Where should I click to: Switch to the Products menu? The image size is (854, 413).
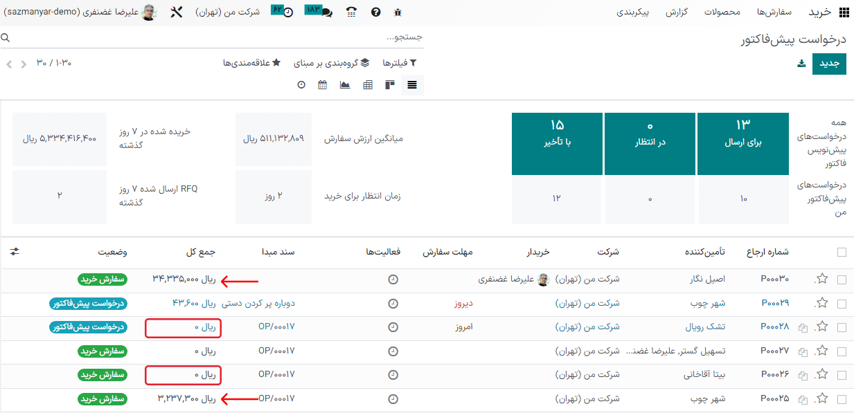723,12
